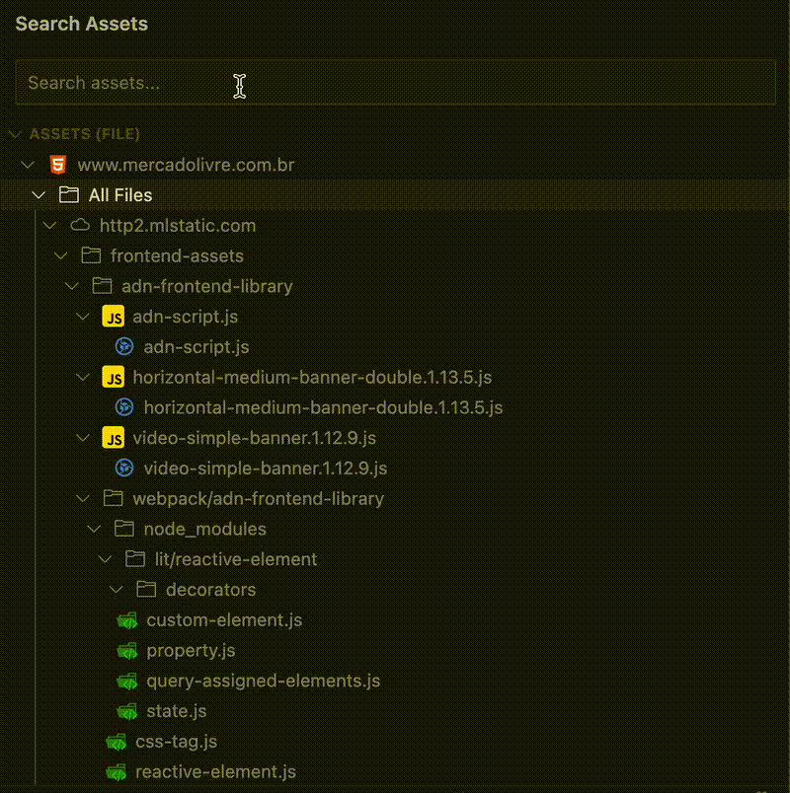Click the green icon of query-assigned-elements.js
This screenshot has height=793, width=790.
coord(127,682)
